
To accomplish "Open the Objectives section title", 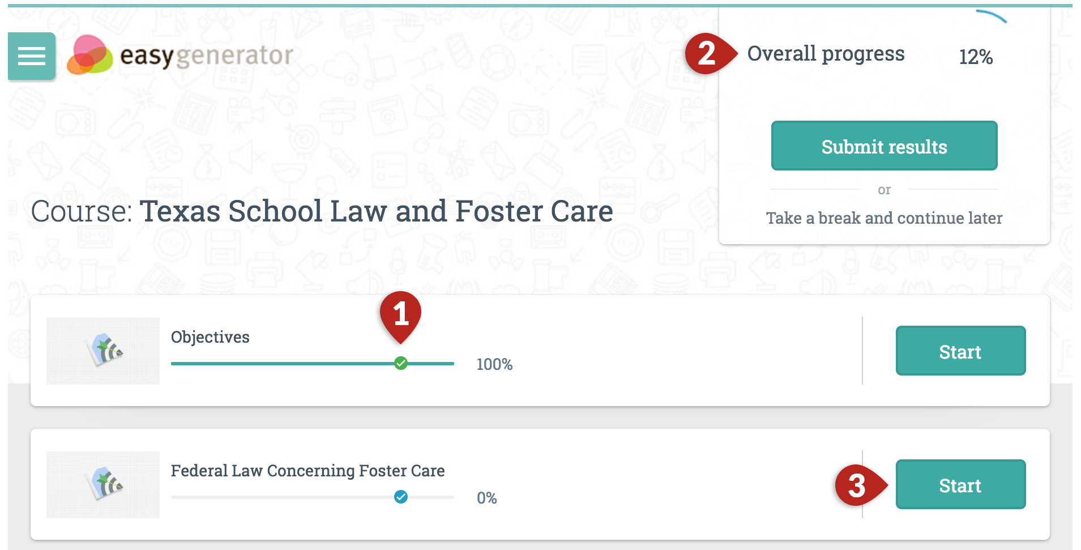I will point(210,337).
